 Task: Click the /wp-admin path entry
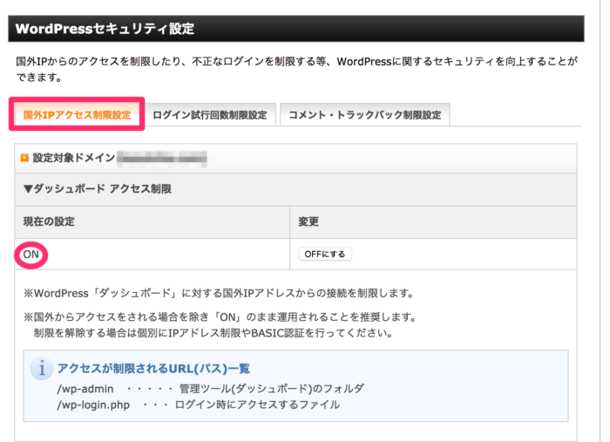[x=85, y=389]
